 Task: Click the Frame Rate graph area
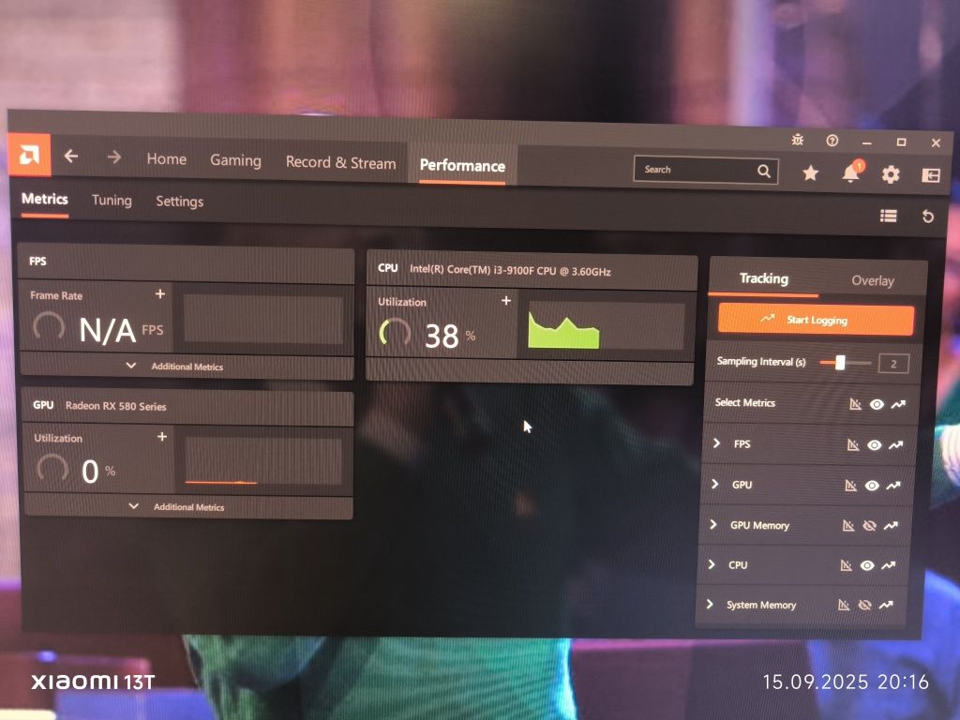click(263, 320)
